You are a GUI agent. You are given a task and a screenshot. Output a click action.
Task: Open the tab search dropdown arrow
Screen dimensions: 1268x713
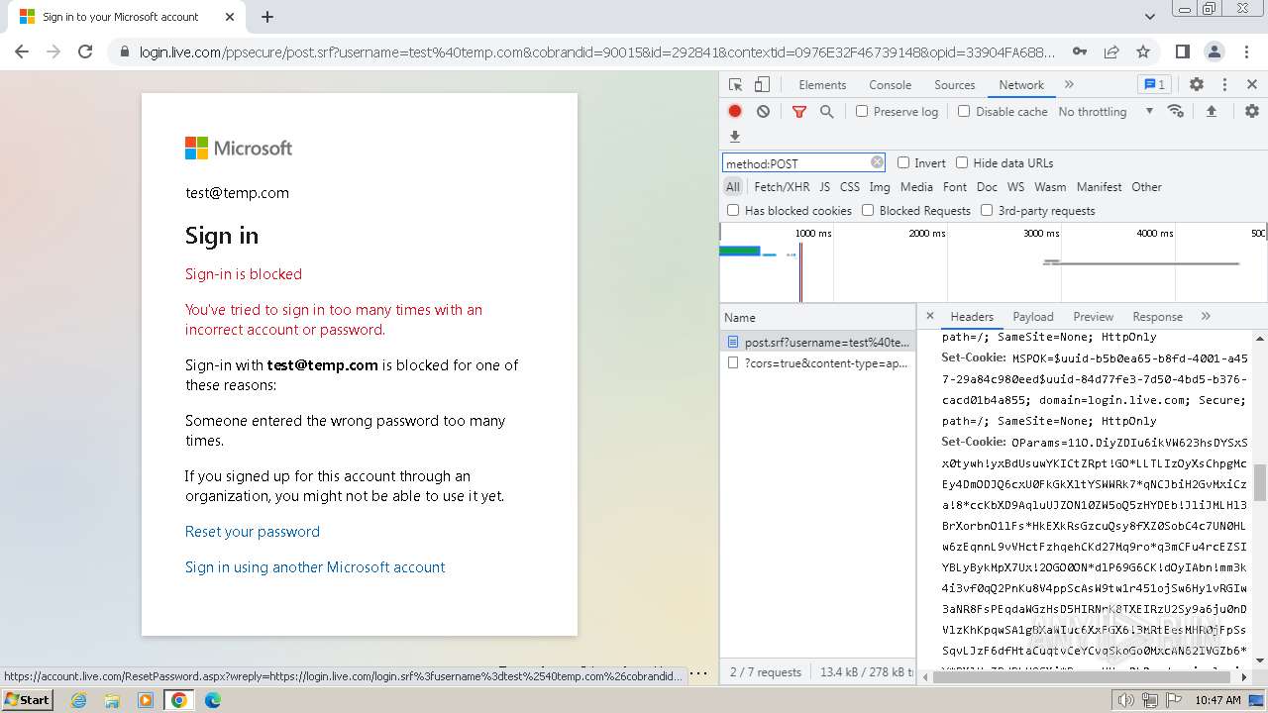tap(1149, 17)
